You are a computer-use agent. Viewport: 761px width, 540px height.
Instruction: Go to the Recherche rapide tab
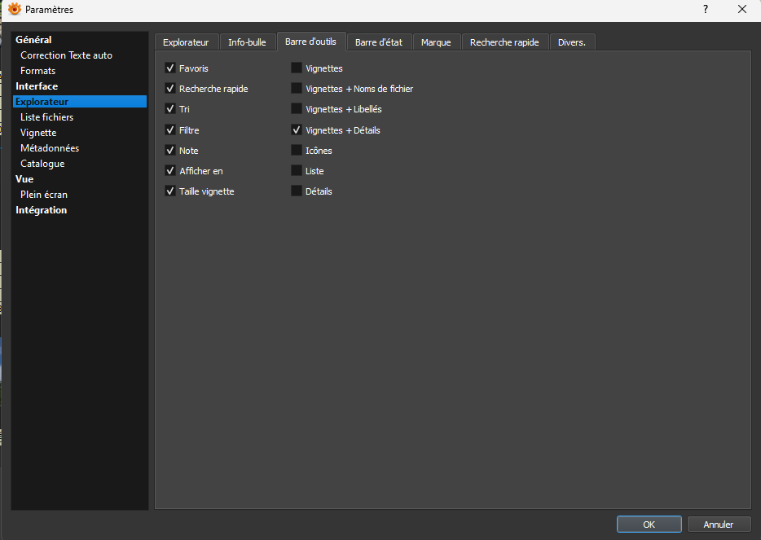click(x=504, y=42)
